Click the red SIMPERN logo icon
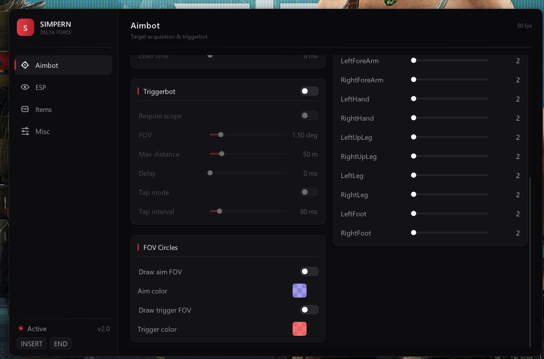Screen dimensions: 544x359 26,27
